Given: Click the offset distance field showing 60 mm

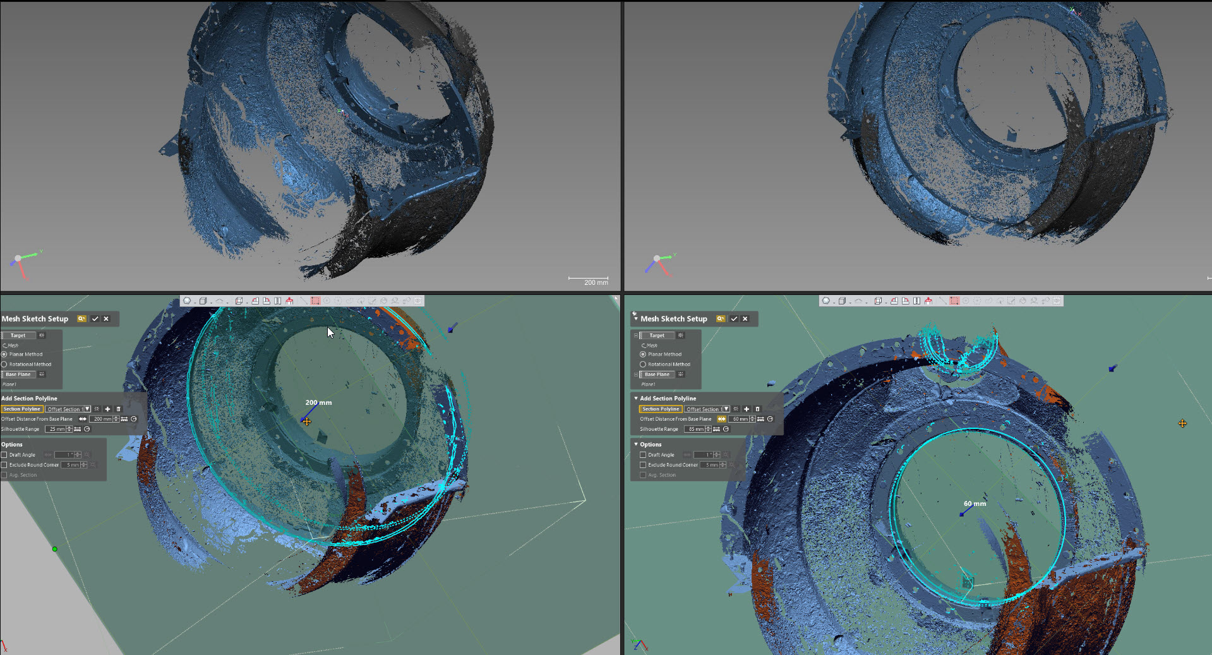Looking at the screenshot, I should tap(740, 419).
